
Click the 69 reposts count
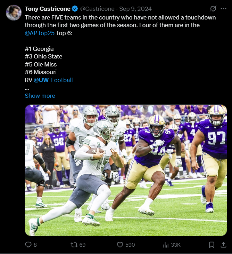82,245
